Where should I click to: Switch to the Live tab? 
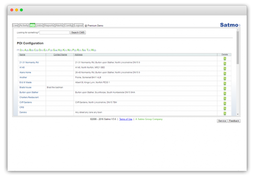(x=15, y=25)
